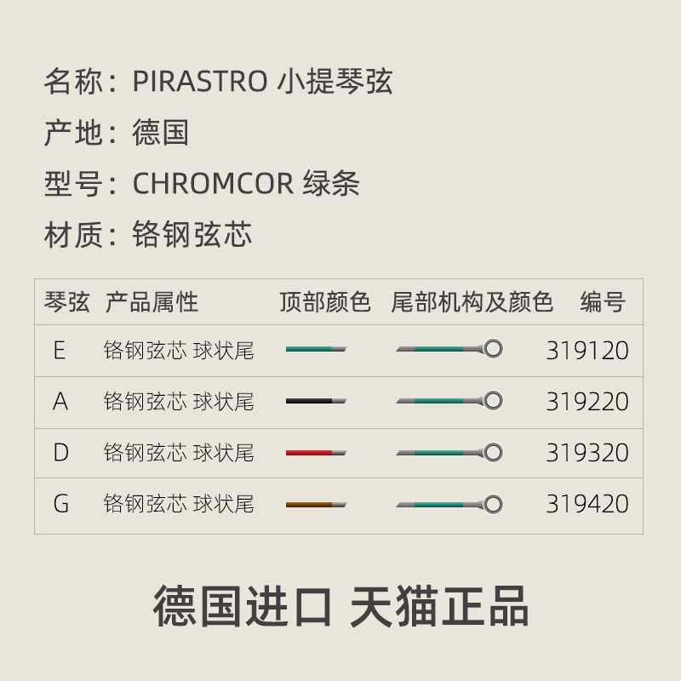Click the CHROMCOR 绿条 model text

pos(246,183)
